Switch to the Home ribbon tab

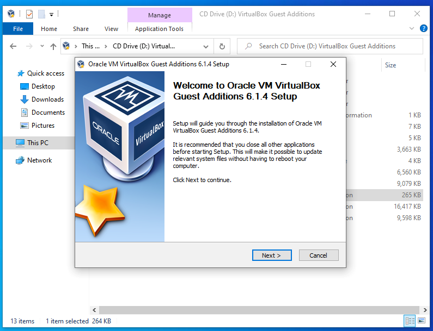[49, 29]
